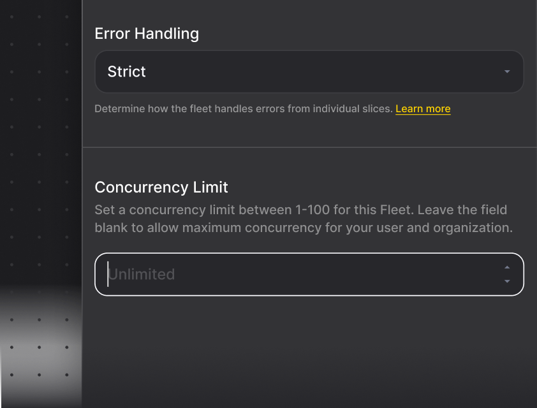Image resolution: width=537 pixels, height=408 pixels.
Task: Decrease concurrency limit with down arrow
Action: (x=507, y=281)
